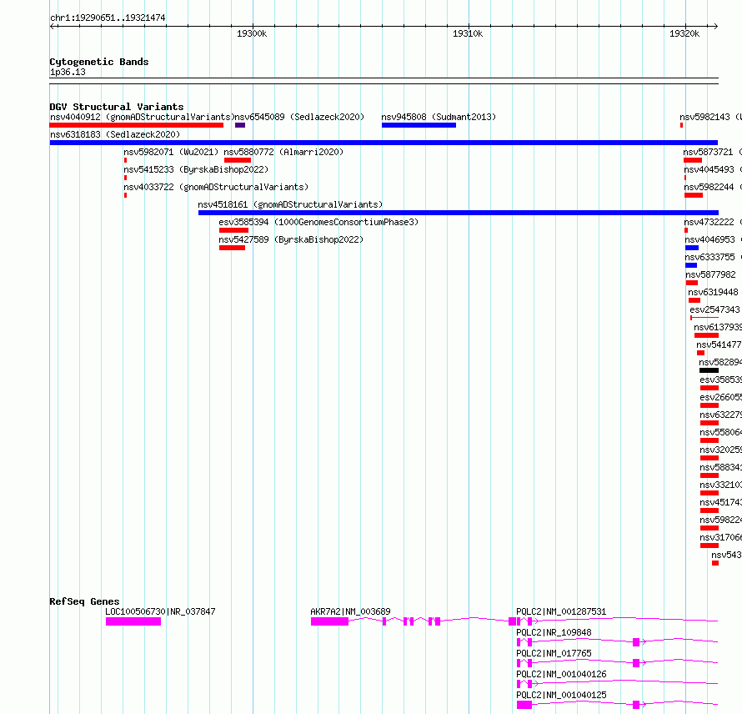Click the right arrow on the ruler

tap(715, 27)
